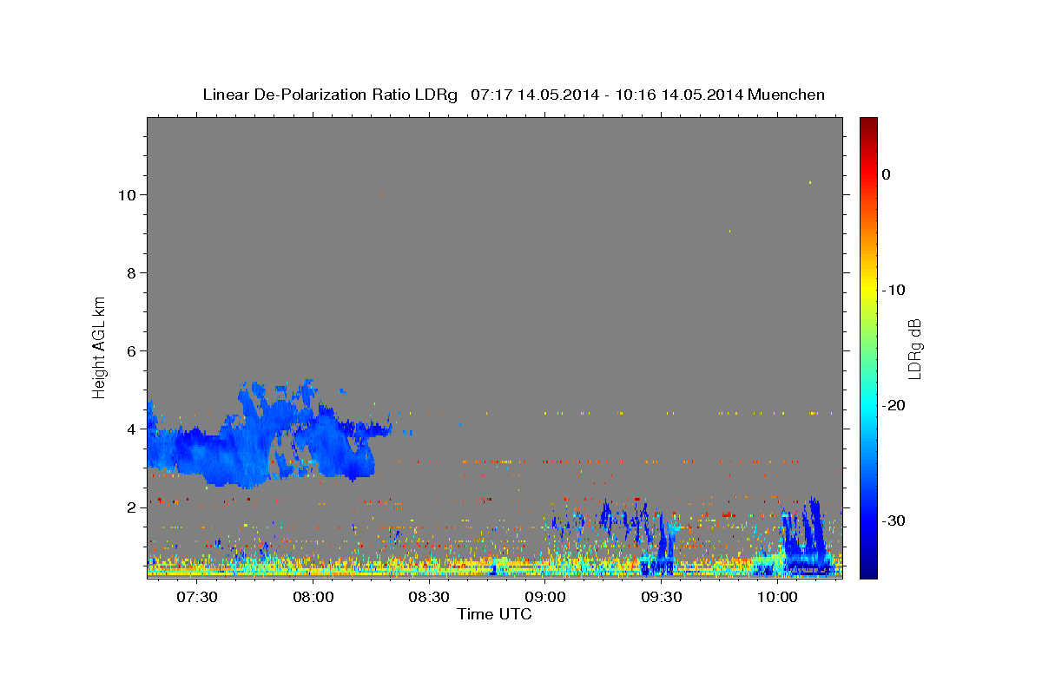Click the height tick label 10
Screen dimensions: 1042x694
click(127, 194)
